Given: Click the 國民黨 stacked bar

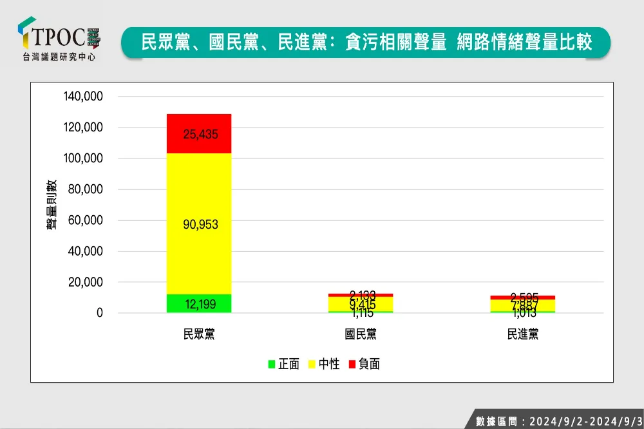Looking at the screenshot, I should pos(361,303).
